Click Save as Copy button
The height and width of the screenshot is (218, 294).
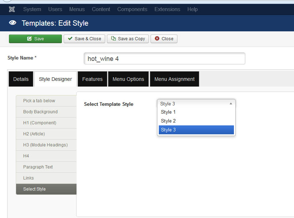point(128,39)
